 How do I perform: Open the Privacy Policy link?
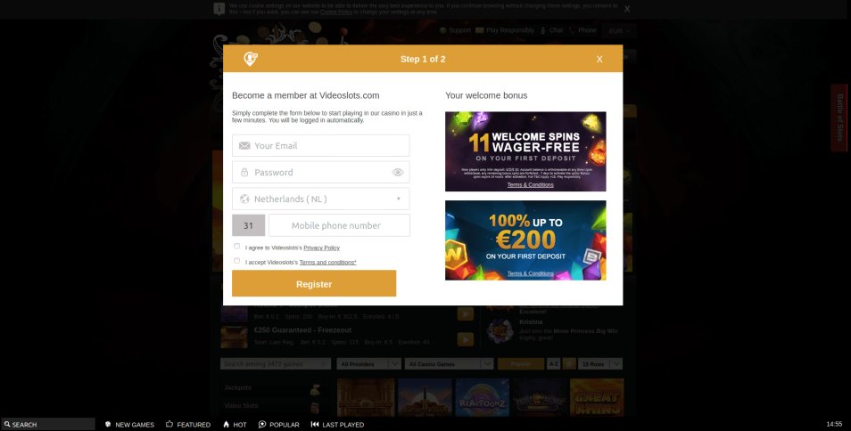(321, 248)
